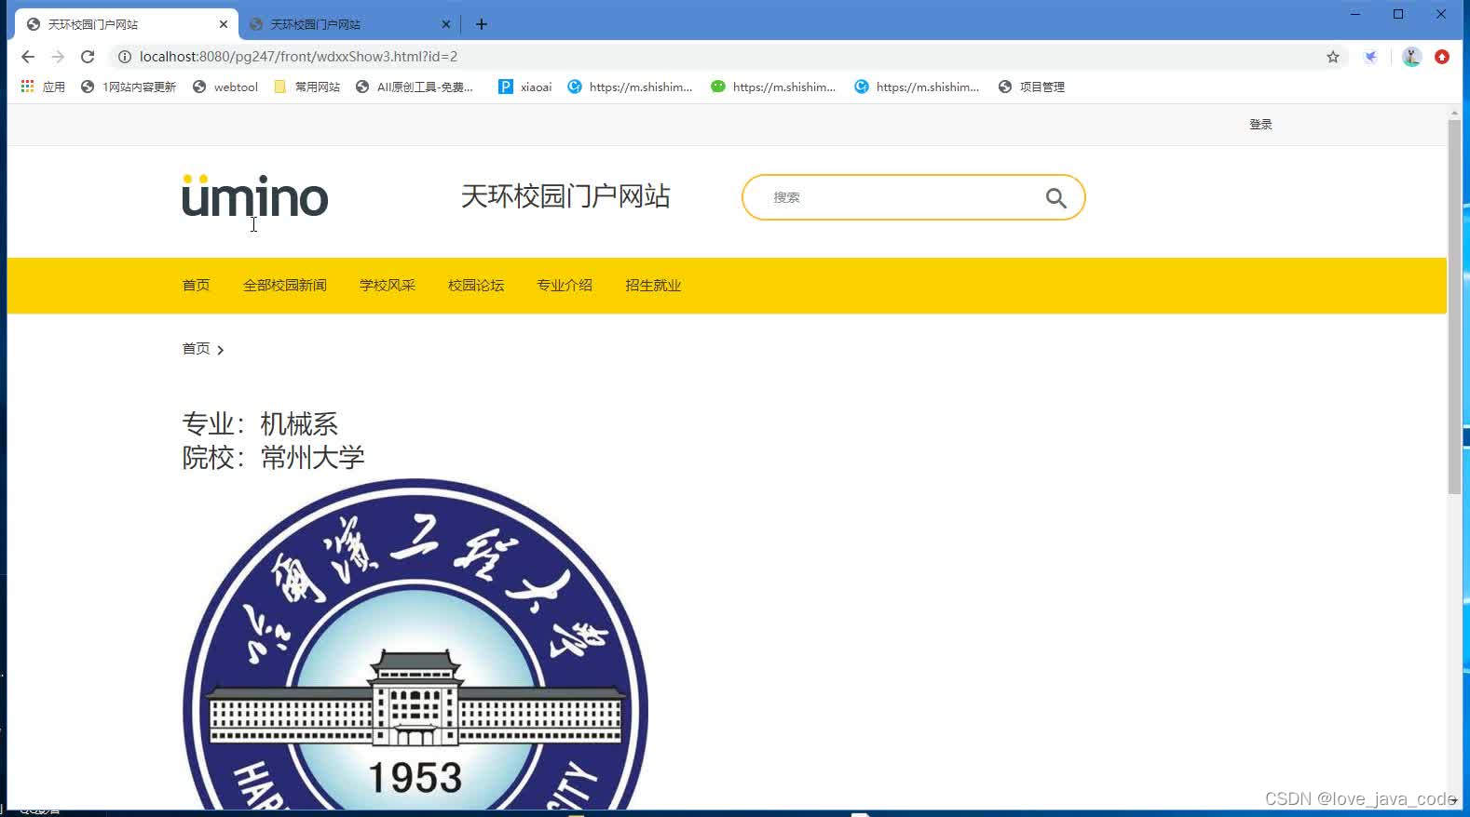Screen dimensions: 1470x817
Task: Open 招生就业 menu item
Action: coord(653,286)
